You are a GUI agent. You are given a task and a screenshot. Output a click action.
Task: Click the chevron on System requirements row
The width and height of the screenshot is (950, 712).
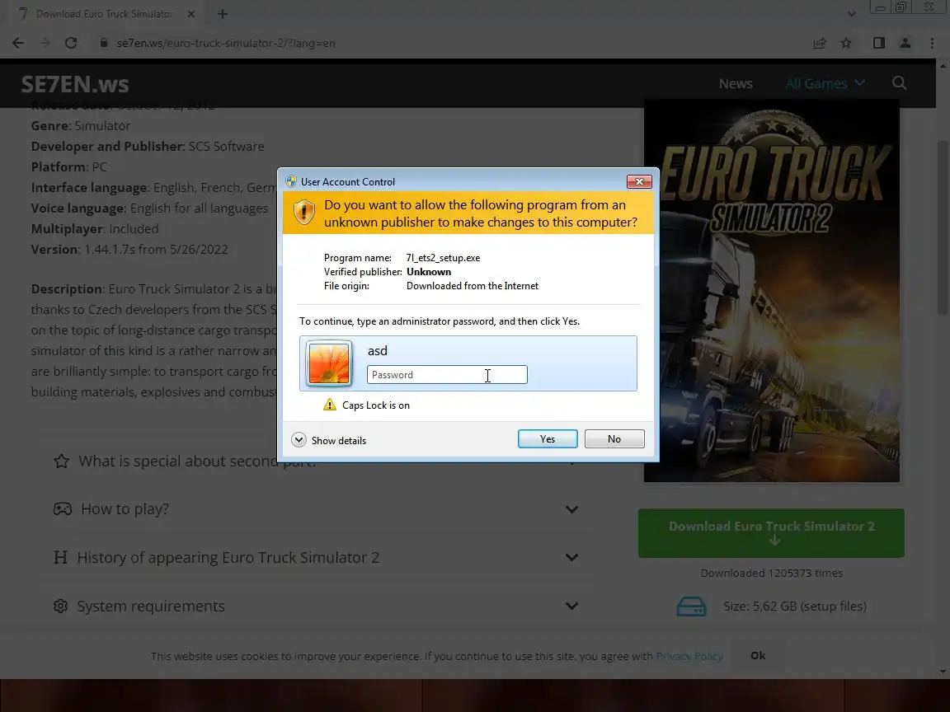pyautogui.click(x=571, y=606)
